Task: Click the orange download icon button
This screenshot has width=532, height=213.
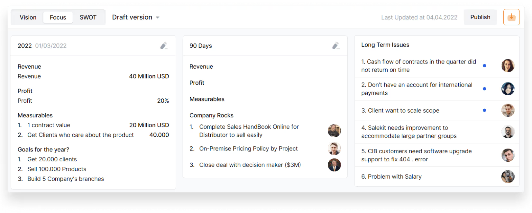Action: coord(511,17)
